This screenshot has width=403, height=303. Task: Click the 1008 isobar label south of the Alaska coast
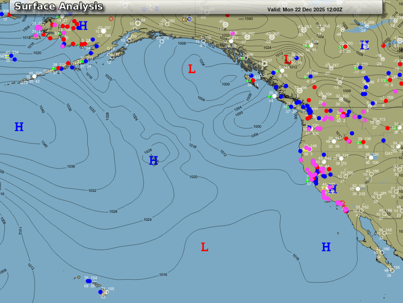pyautogui.click(x=182, y=43)
